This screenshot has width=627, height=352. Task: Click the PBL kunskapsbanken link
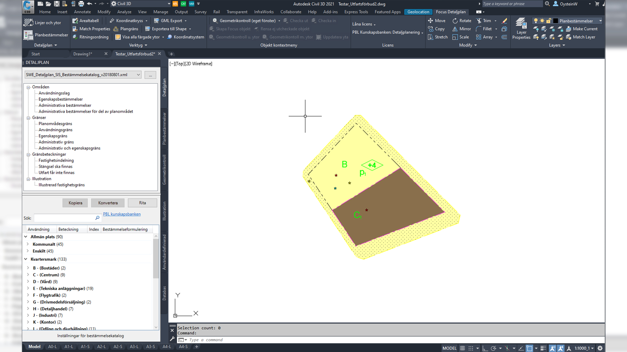(122, 213)
